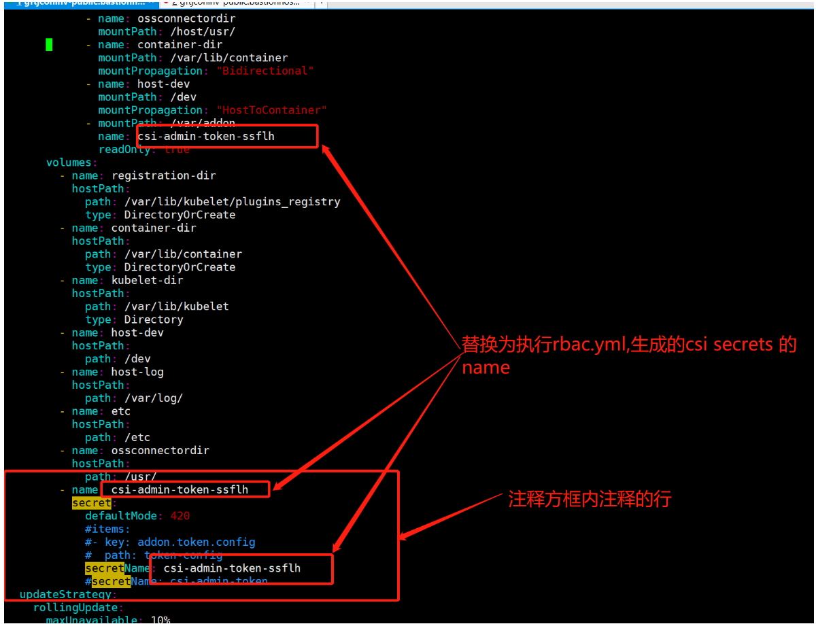Click csi-admin-token-ssflh under volumeMounts name
The image size is (816, 624).
(x=206, y=136)
